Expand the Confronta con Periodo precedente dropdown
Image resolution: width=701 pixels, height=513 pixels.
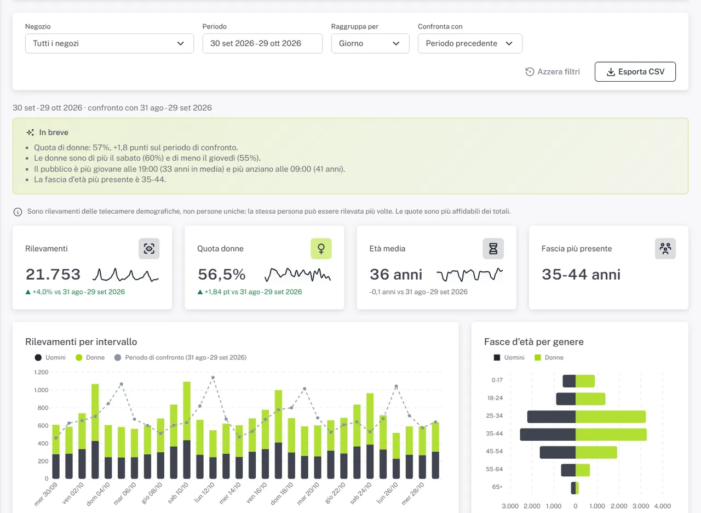pos(470,43)
